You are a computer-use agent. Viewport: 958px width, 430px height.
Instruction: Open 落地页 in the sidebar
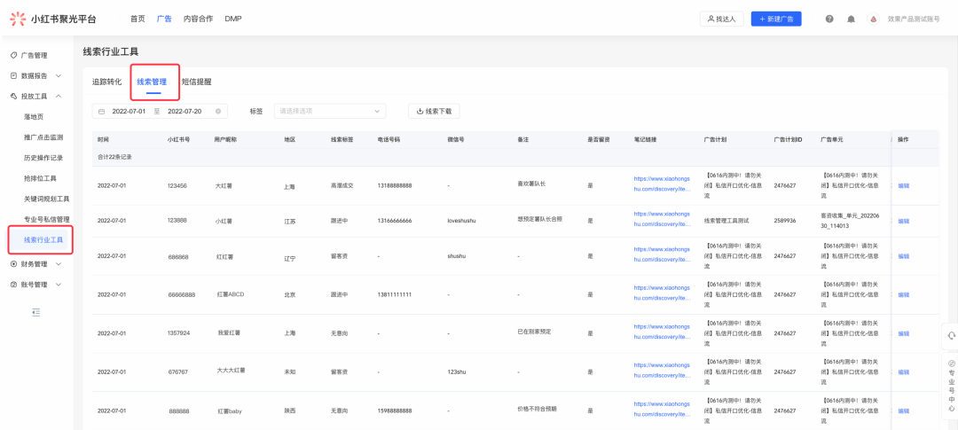(x=34, y=116)
